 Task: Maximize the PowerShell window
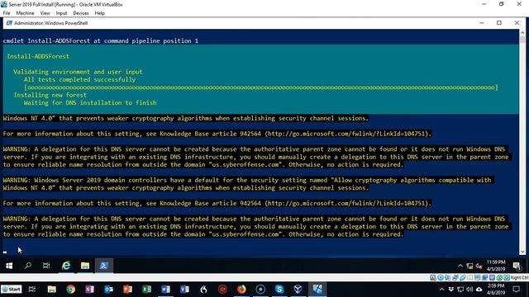click(x=499, y=23)
